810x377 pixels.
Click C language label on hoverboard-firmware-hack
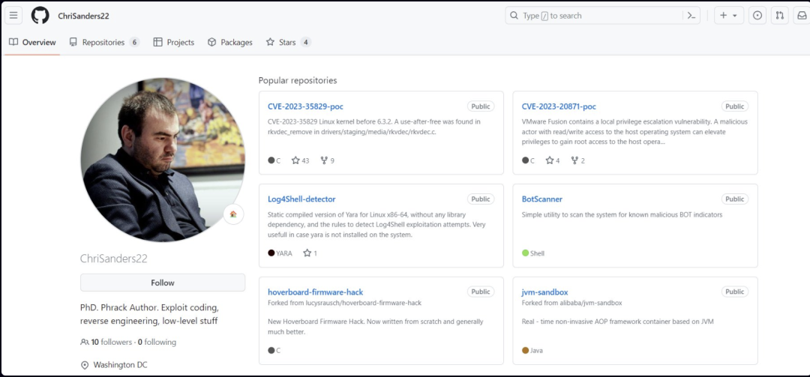[278, 350]
